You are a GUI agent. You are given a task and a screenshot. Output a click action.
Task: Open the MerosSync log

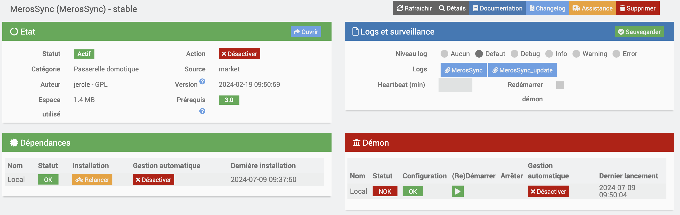[x=463, y=70]
